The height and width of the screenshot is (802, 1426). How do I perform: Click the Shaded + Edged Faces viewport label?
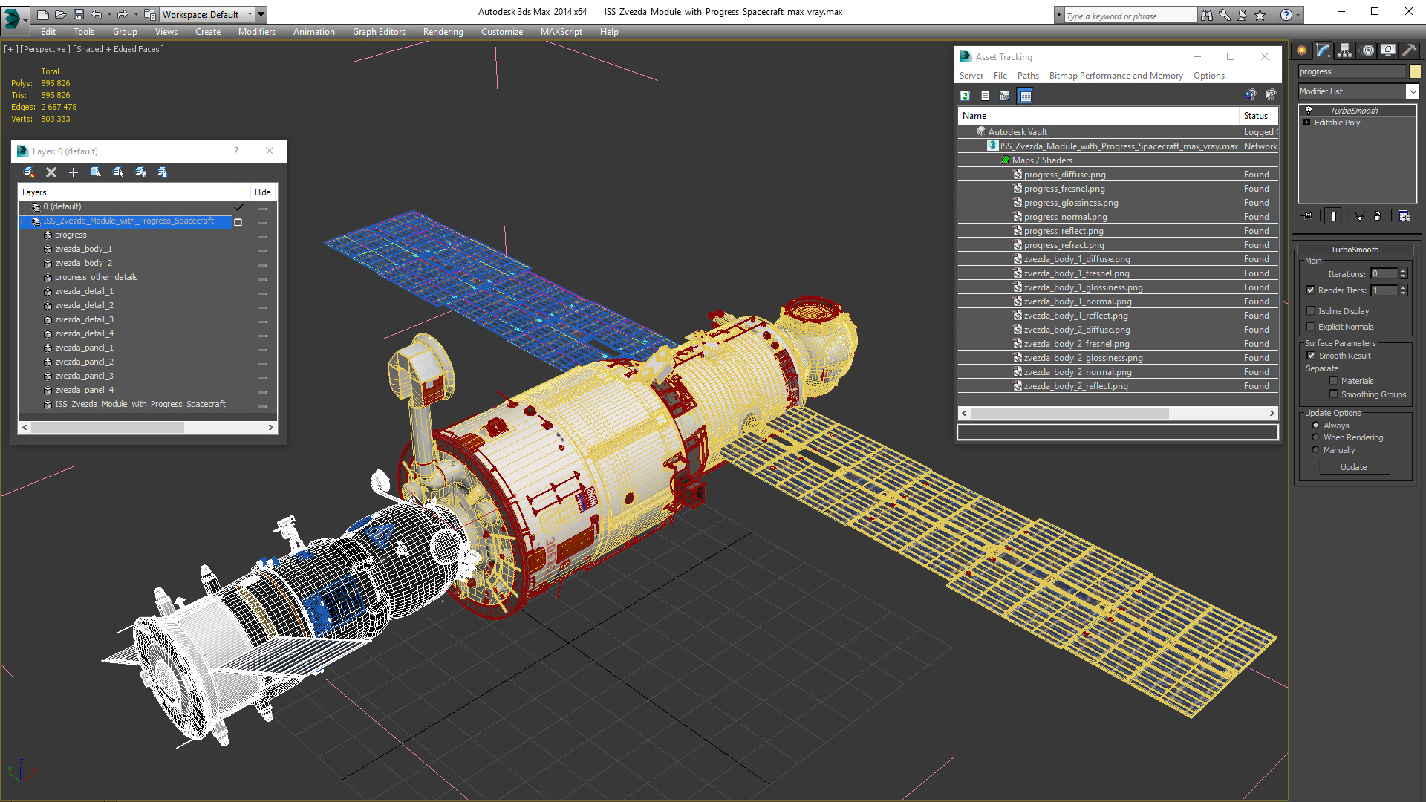click(x=118, y=49)
